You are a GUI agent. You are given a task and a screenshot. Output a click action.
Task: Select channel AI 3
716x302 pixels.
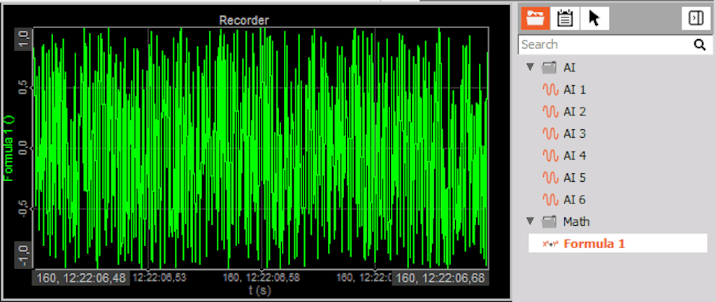click(x=574, y=134)
